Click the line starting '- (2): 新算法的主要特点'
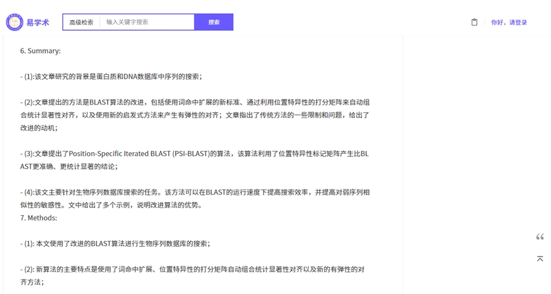This screenshot has width=551, height=294. click(x=192, y=269)
